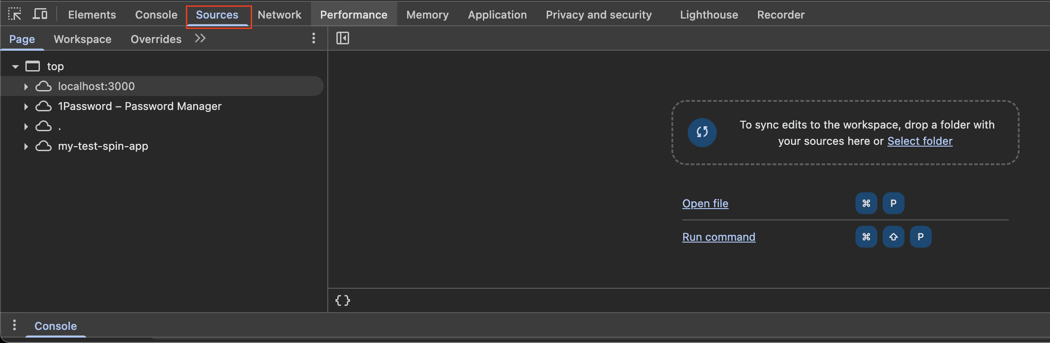Screen dimensions: 1050x343
Task: Select the 1Password – Password Manager label
Action: click(140, 106)
